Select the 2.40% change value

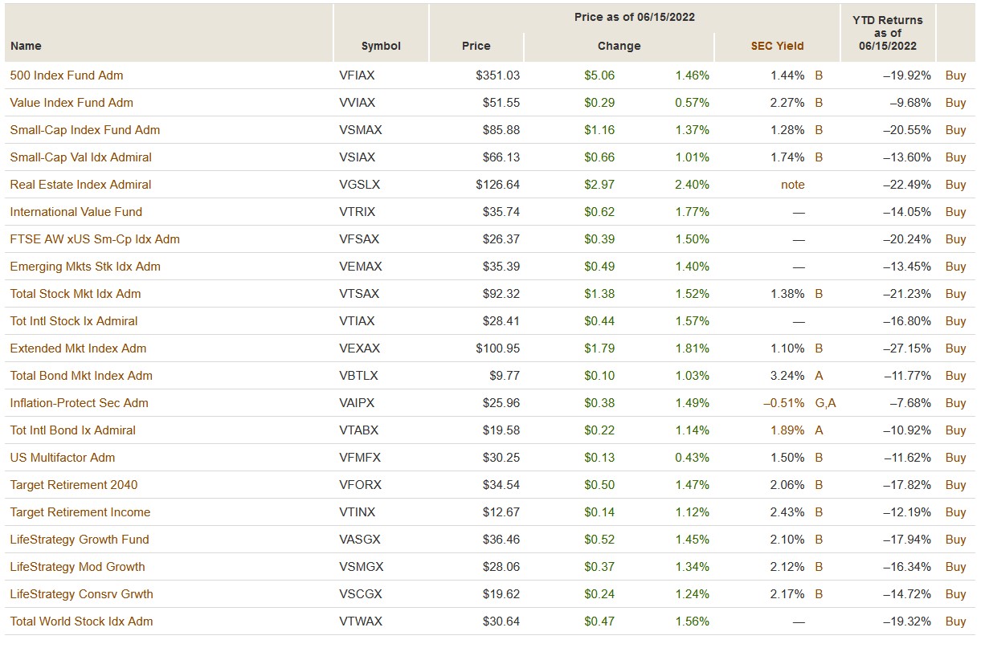692,185
